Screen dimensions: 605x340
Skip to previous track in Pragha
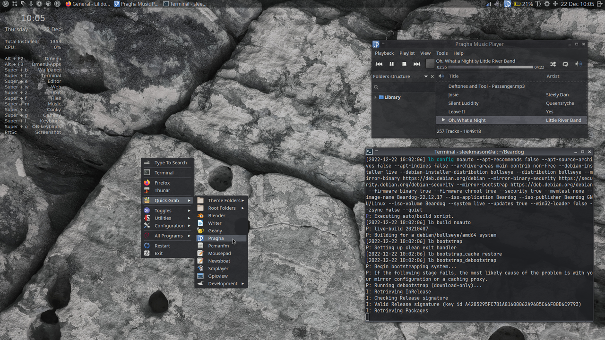click(x=379, y=64)
